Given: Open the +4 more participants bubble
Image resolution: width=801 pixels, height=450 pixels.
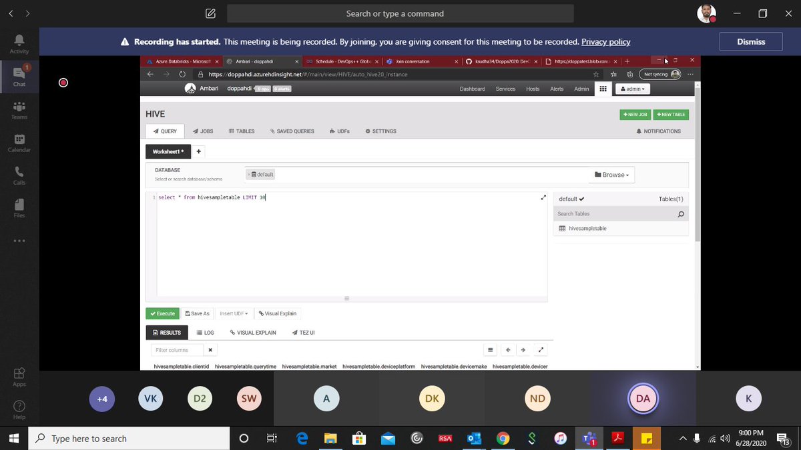Looking at the screenshot, I should [102, 399].
